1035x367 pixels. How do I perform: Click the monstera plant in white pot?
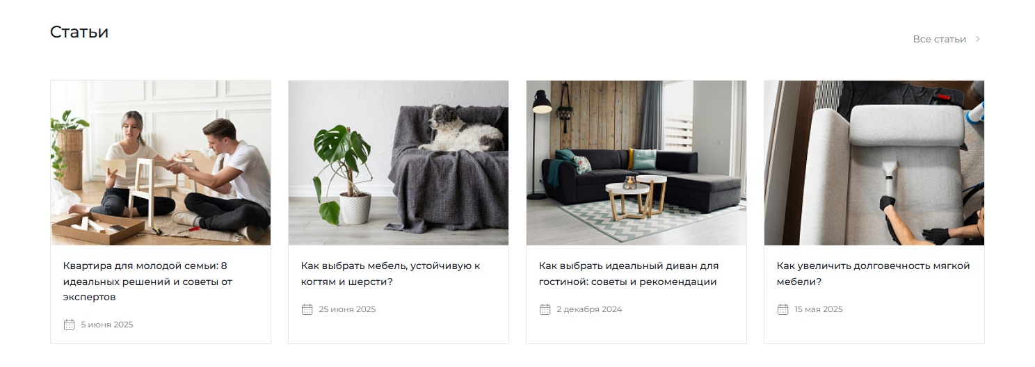point(344,174)
